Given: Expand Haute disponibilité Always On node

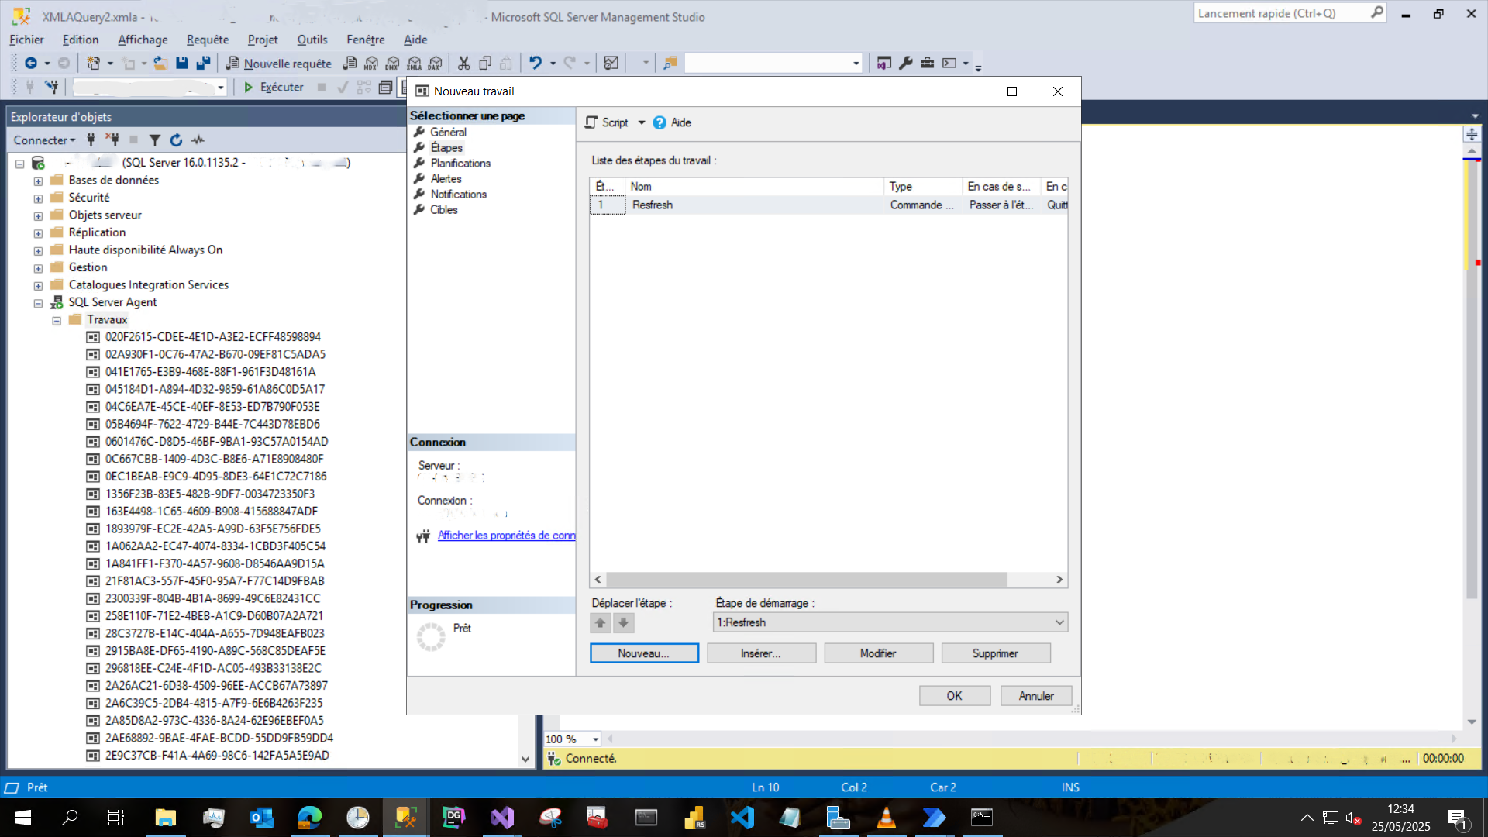Looking at the screenshot, I should (x=38, y=251).
